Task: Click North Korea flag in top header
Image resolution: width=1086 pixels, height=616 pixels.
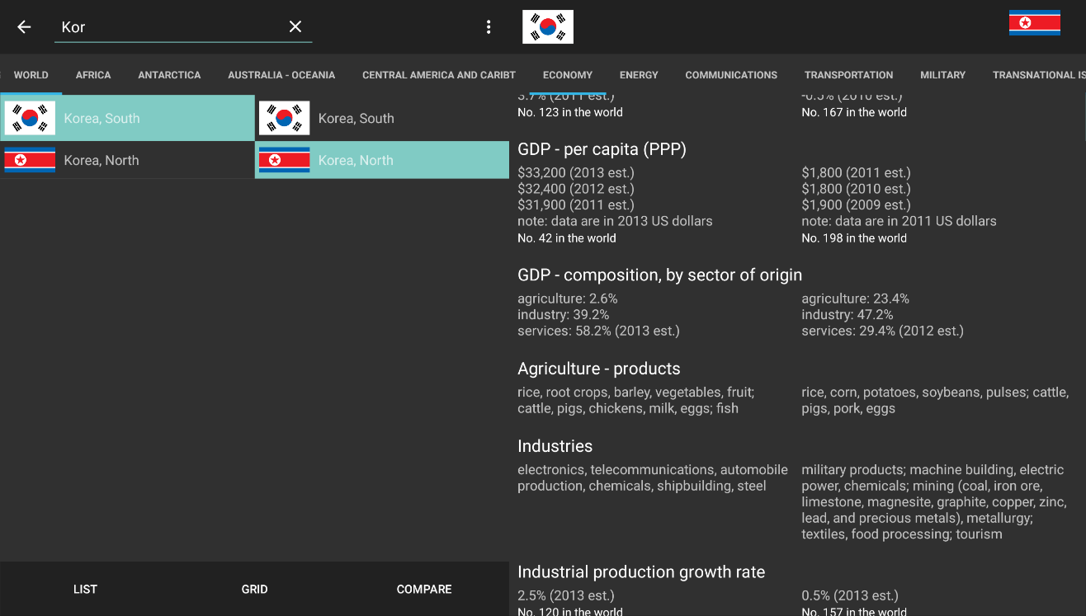Action: (1034, 23)
